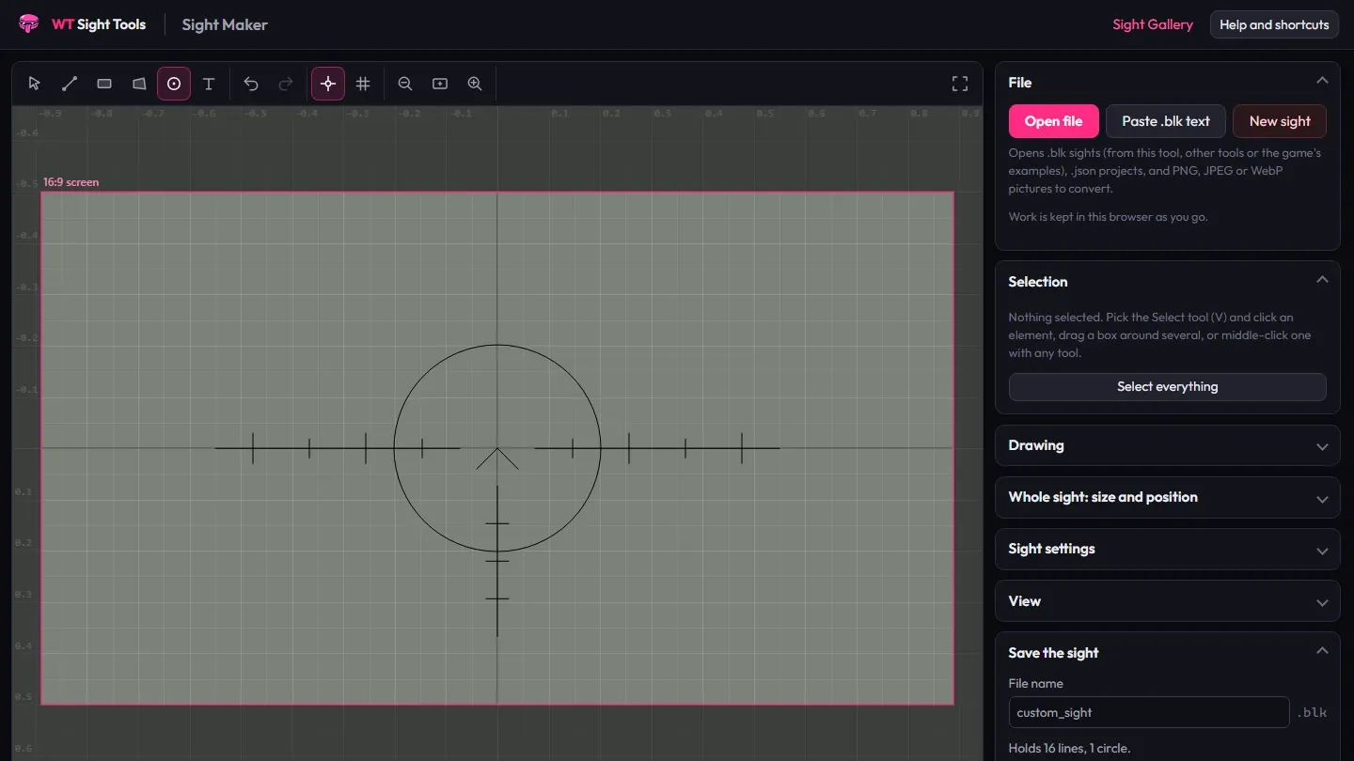Click 'Holds 16 lines, 1 circle.' text

[x=1069, y=749]
